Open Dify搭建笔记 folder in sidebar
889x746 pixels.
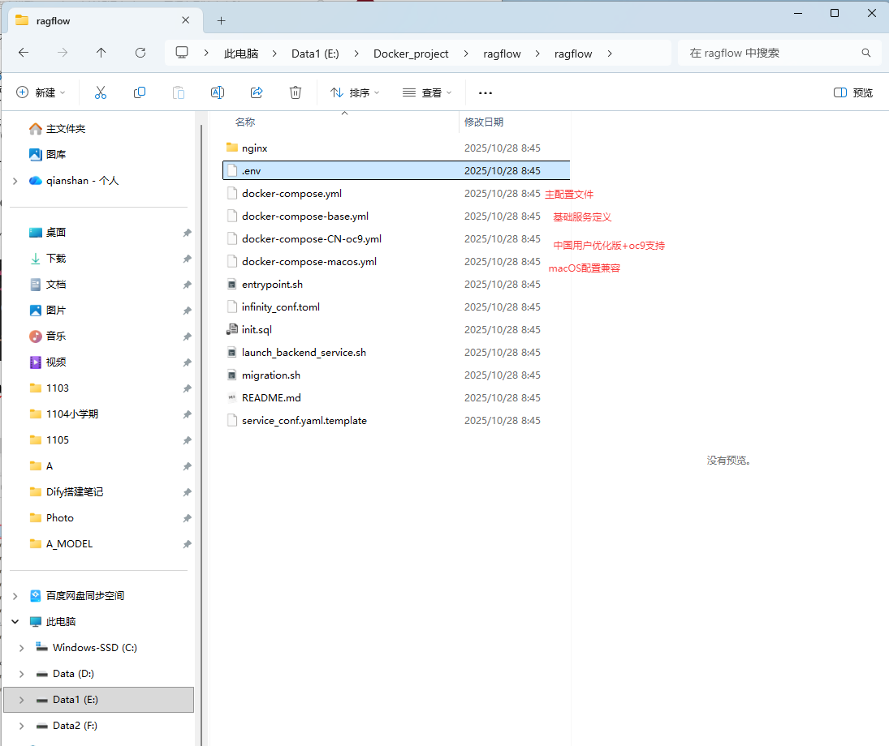coord(67,492)
